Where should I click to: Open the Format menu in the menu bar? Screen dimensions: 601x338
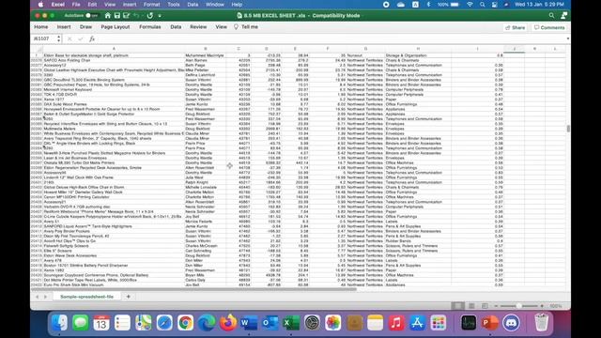click(151, 5)
